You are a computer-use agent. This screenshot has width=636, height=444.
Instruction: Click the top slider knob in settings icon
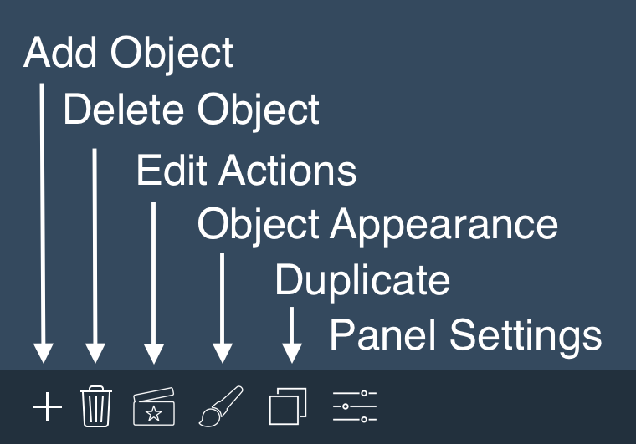tap(364, 393)
